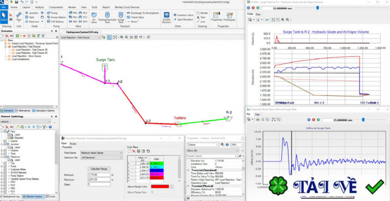Image resolution: width=390 pixels, height=201 pixels.
Task: Click the SCADA Element icon
Action: (166, 17)
